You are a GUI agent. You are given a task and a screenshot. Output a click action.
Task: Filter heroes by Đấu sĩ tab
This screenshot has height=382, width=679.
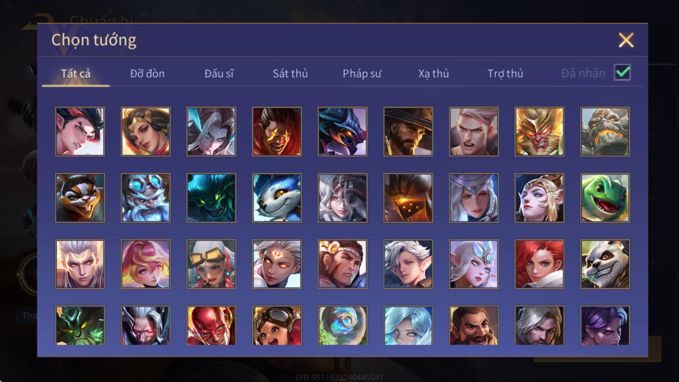219,73
